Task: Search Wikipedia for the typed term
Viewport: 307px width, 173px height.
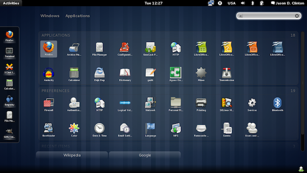Action: coord(72,155)
